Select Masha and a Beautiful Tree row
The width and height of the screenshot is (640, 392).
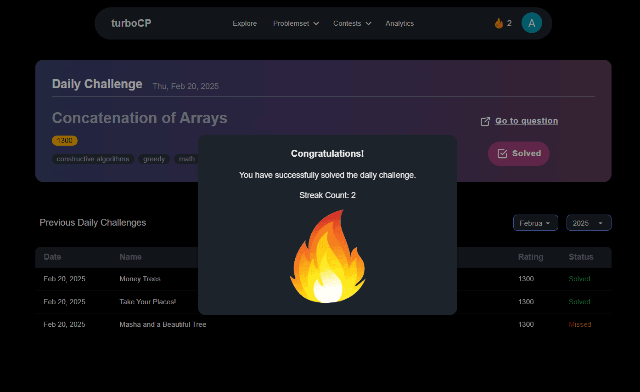point(163,324)
